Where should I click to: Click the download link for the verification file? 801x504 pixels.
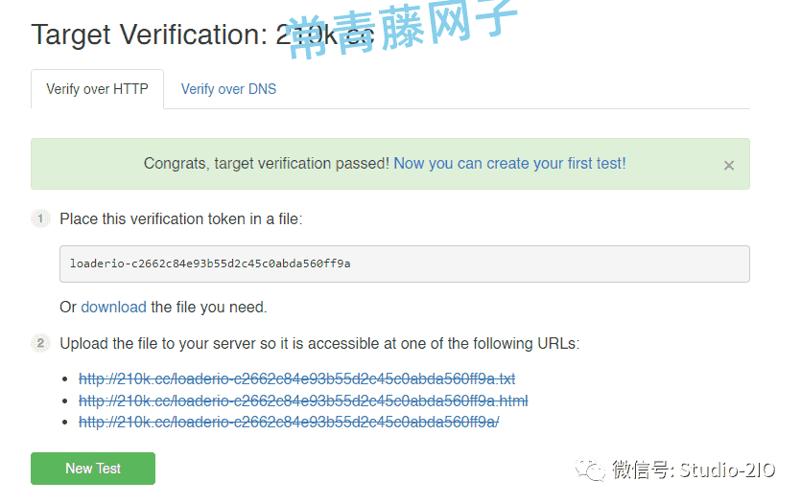pos(113,307)
